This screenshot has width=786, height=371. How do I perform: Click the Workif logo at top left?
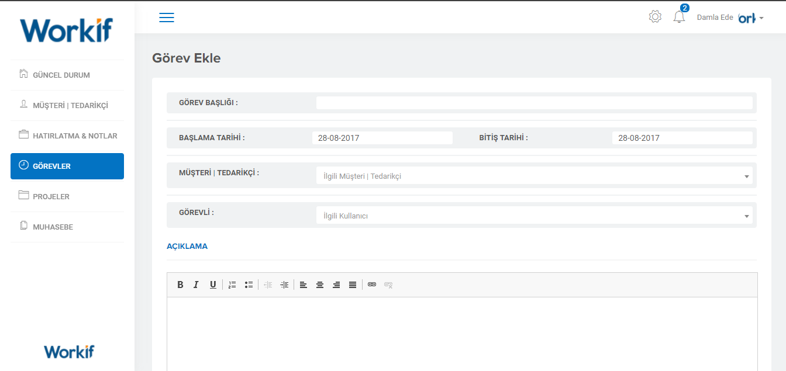(66, 30)
